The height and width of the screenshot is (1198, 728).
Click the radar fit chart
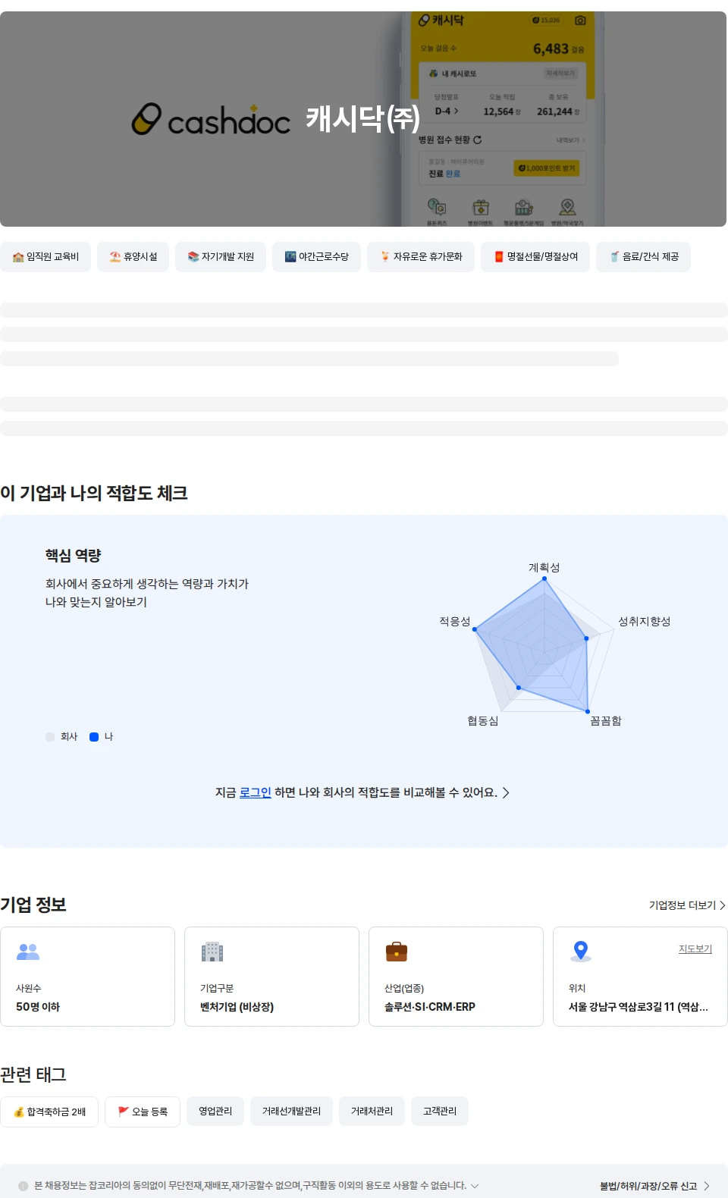[x=543, y=644]
